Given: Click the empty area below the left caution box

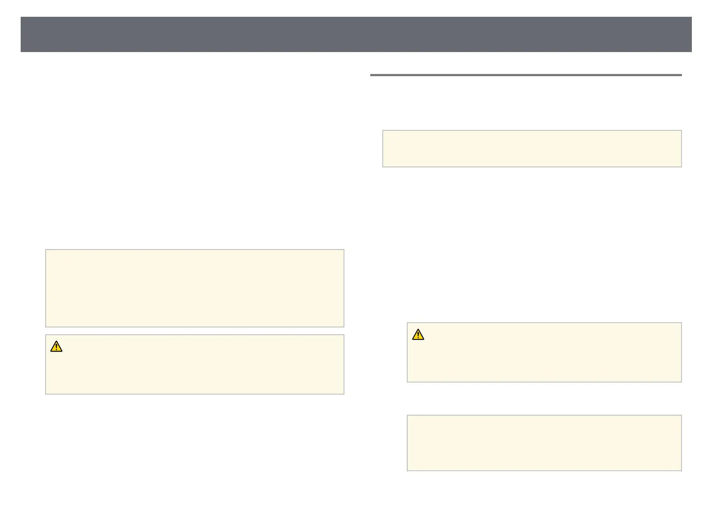Looking at the screenshot, I should click(x=195, y=443).
